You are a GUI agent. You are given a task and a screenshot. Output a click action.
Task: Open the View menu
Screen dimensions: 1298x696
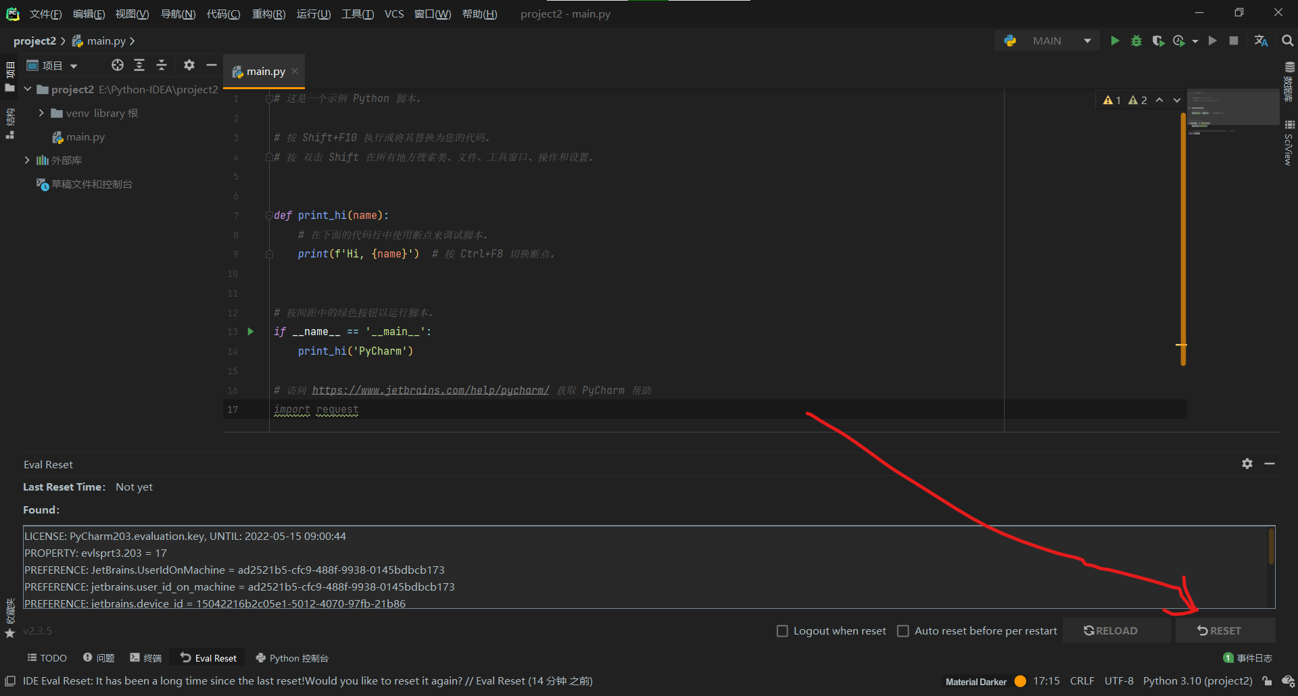coord(132,14)
